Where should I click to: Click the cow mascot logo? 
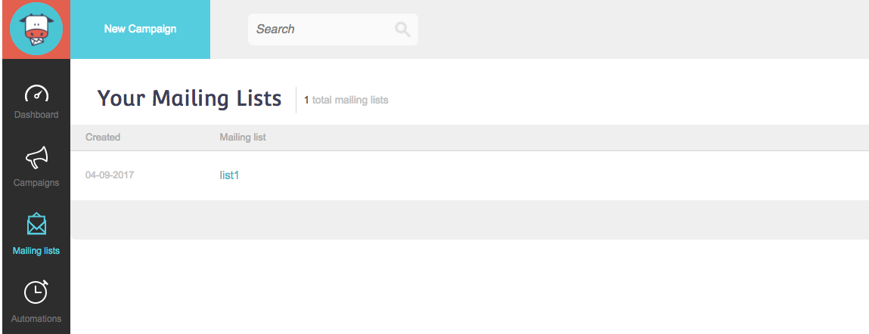click(36, 29)
